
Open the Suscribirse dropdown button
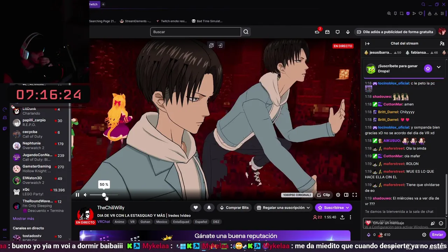click(334, 208)
